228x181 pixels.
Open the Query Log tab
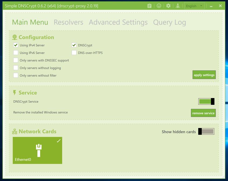click(x=170, y=22)
